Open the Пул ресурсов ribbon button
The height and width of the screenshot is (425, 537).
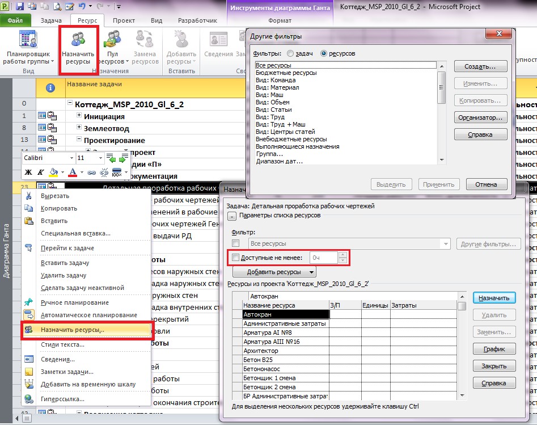[x=112, y=47]
